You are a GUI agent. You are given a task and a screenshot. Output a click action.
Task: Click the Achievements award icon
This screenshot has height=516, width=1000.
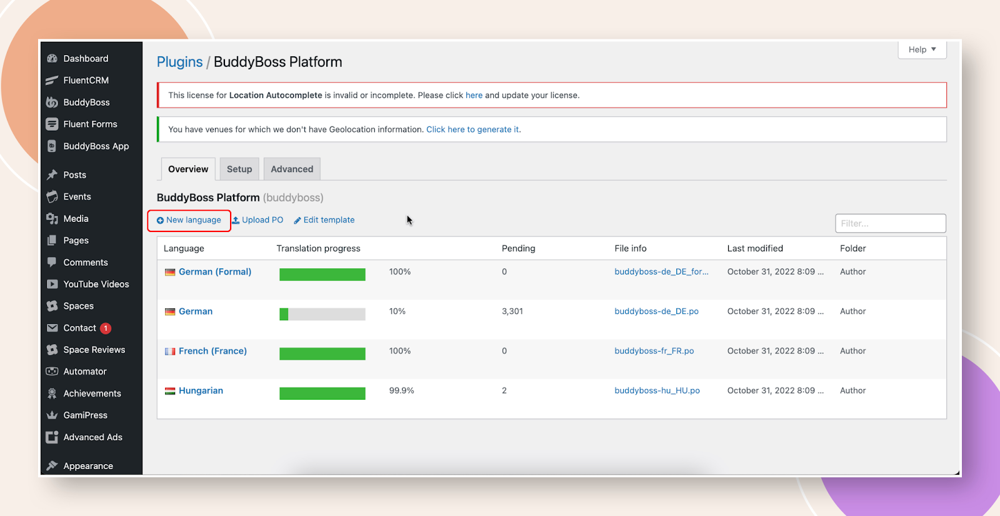point(52,393)
